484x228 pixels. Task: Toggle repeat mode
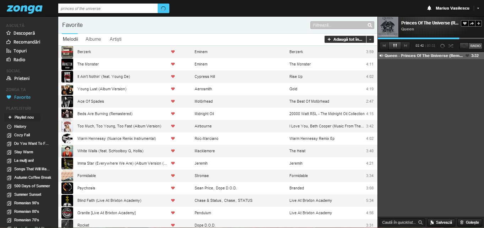(x=442, y=46)
